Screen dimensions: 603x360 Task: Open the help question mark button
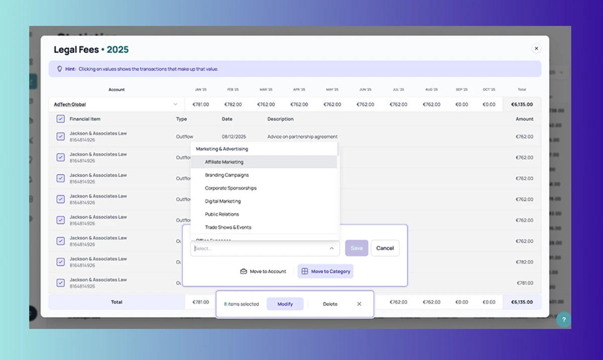(564, 320)
